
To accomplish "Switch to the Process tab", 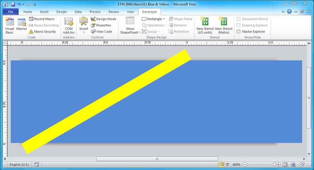I will [95, 12].
